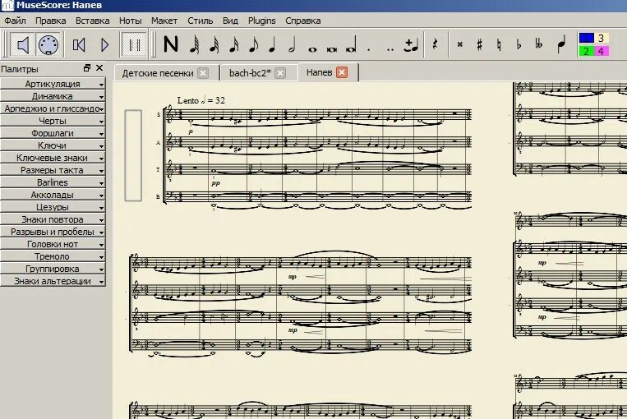Select 64th note duration
The width and height of the screenshot is (627, 419).
[194, 44]
